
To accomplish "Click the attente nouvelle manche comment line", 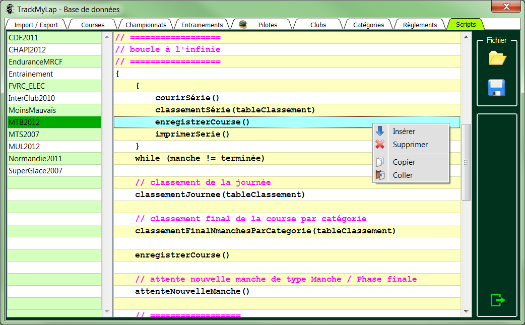I will (287, 280).
